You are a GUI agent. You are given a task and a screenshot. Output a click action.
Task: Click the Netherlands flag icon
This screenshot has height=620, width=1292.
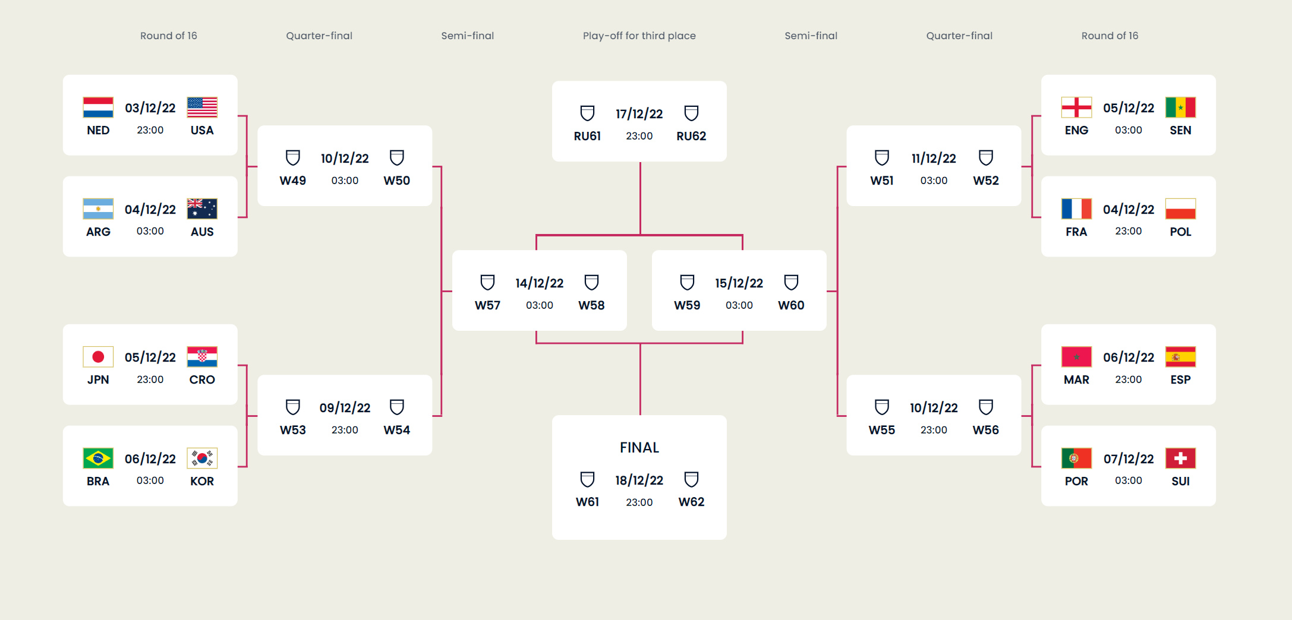pyautogui.click(x=98, y=107)
